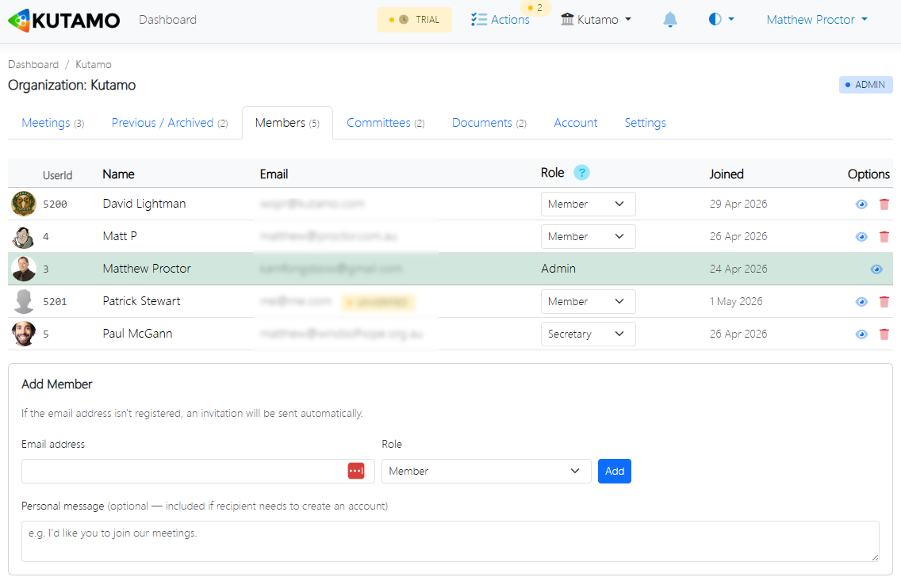Click the Actions count badge showing 2
Viewport: 901px width, 577px height.
pos(535,8)
